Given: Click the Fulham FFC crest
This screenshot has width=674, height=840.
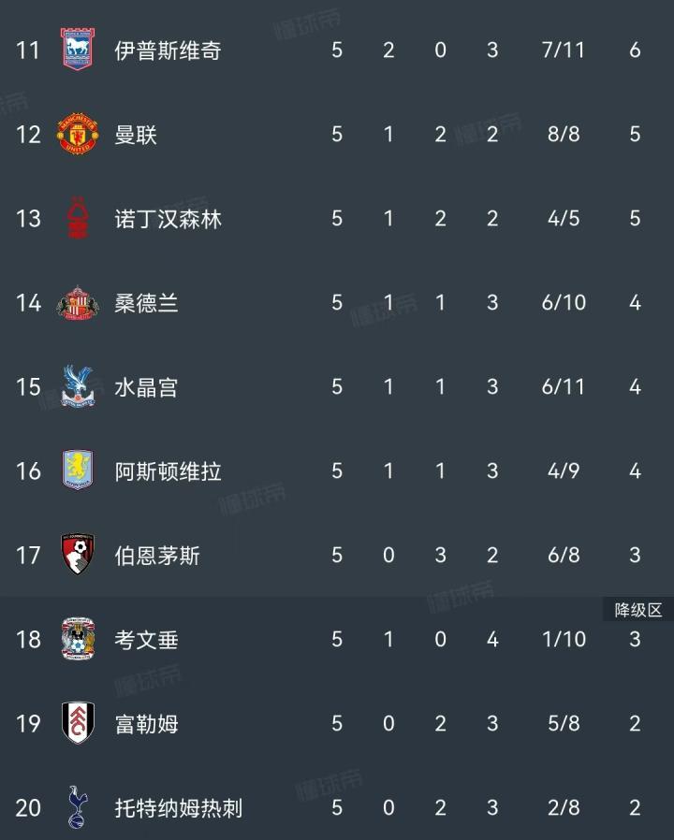Looking at the screenshot, I should click(x=78, y=723).
